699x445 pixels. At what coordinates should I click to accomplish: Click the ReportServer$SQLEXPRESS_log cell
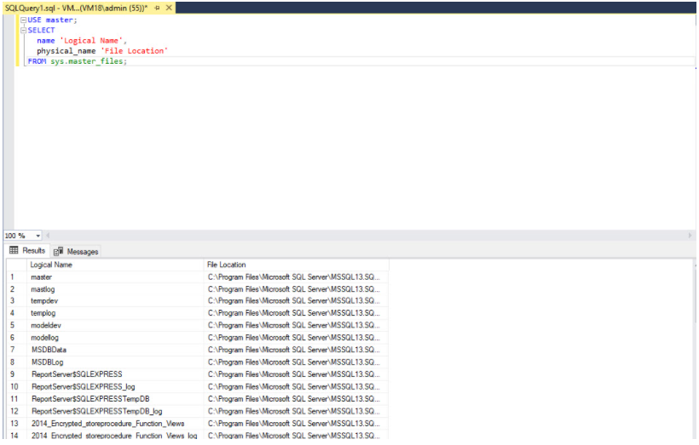[x=115, y=387]
